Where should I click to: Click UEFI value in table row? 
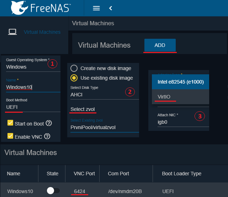point(168,191)
